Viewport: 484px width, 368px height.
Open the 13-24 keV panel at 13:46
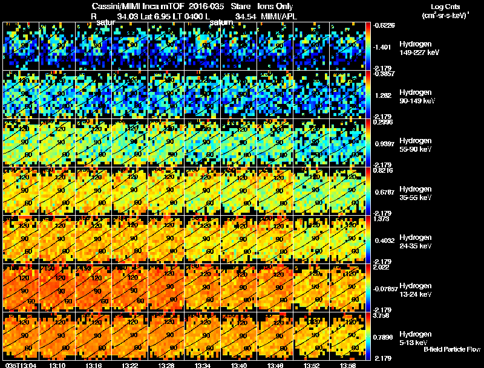[x=275, y=288]
